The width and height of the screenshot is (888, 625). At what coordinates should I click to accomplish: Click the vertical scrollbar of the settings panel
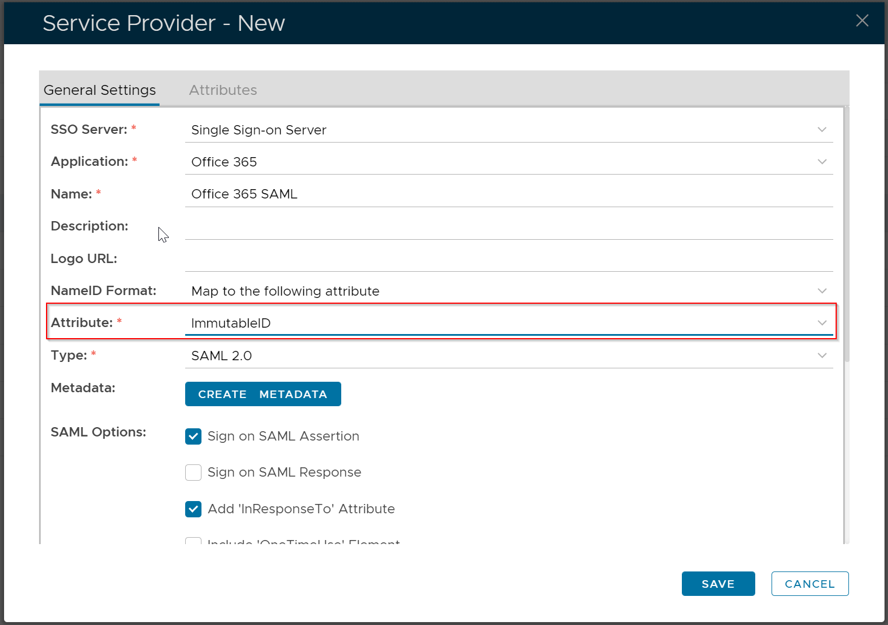(847, 233)
